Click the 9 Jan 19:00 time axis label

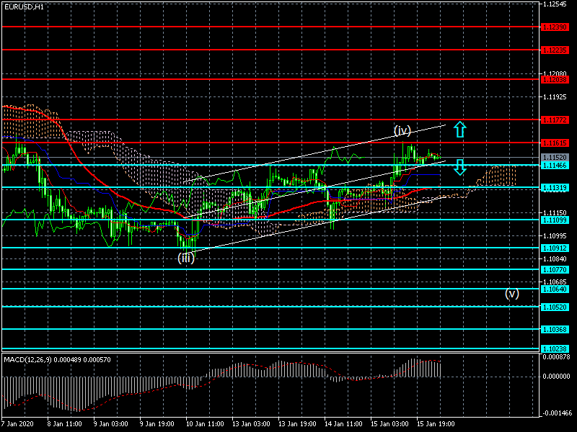[157, 423]
